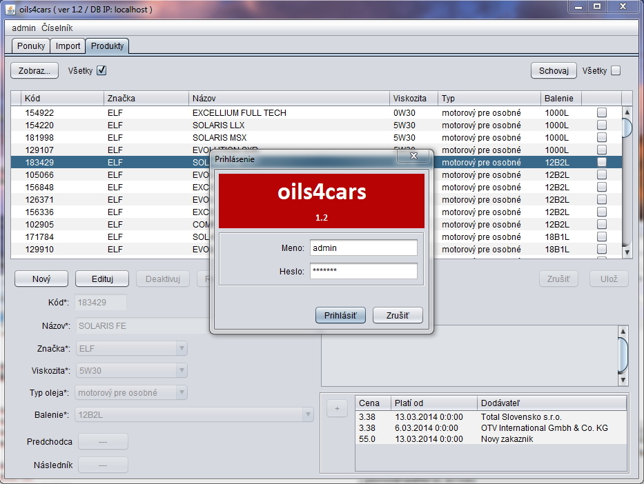This screenshot has height=484, width=644.
Task: Click the Následník --- button
Action: click(103, 465)
